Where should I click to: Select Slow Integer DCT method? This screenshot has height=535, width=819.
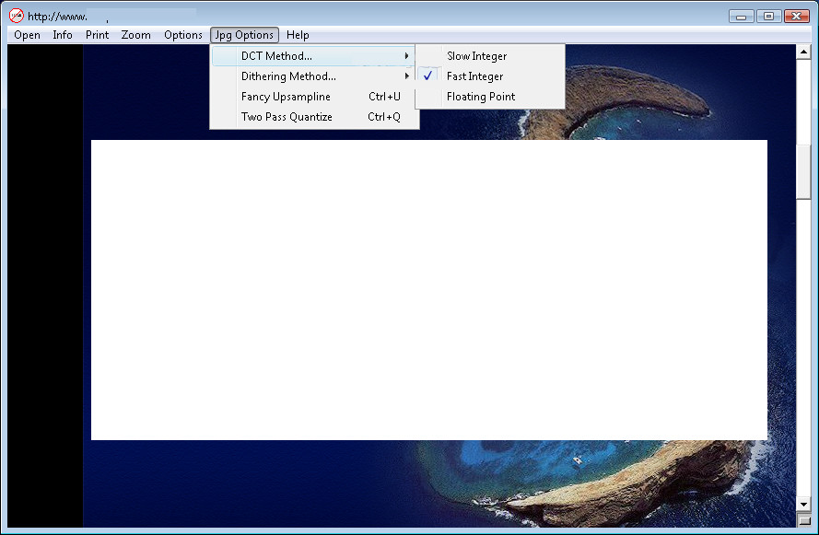(x=490, y=56)
